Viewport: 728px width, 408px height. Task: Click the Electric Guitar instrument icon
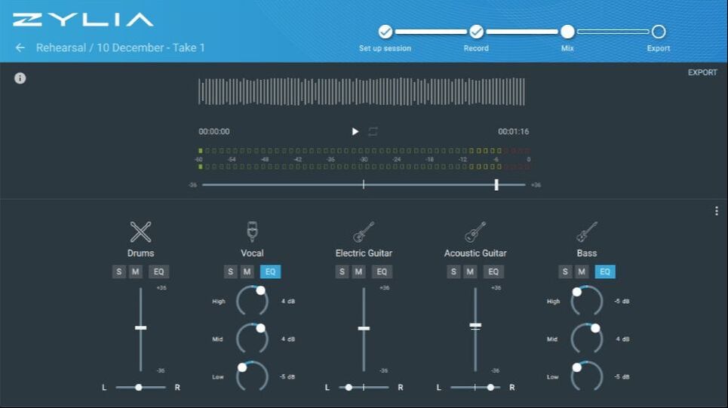[364, 232]
